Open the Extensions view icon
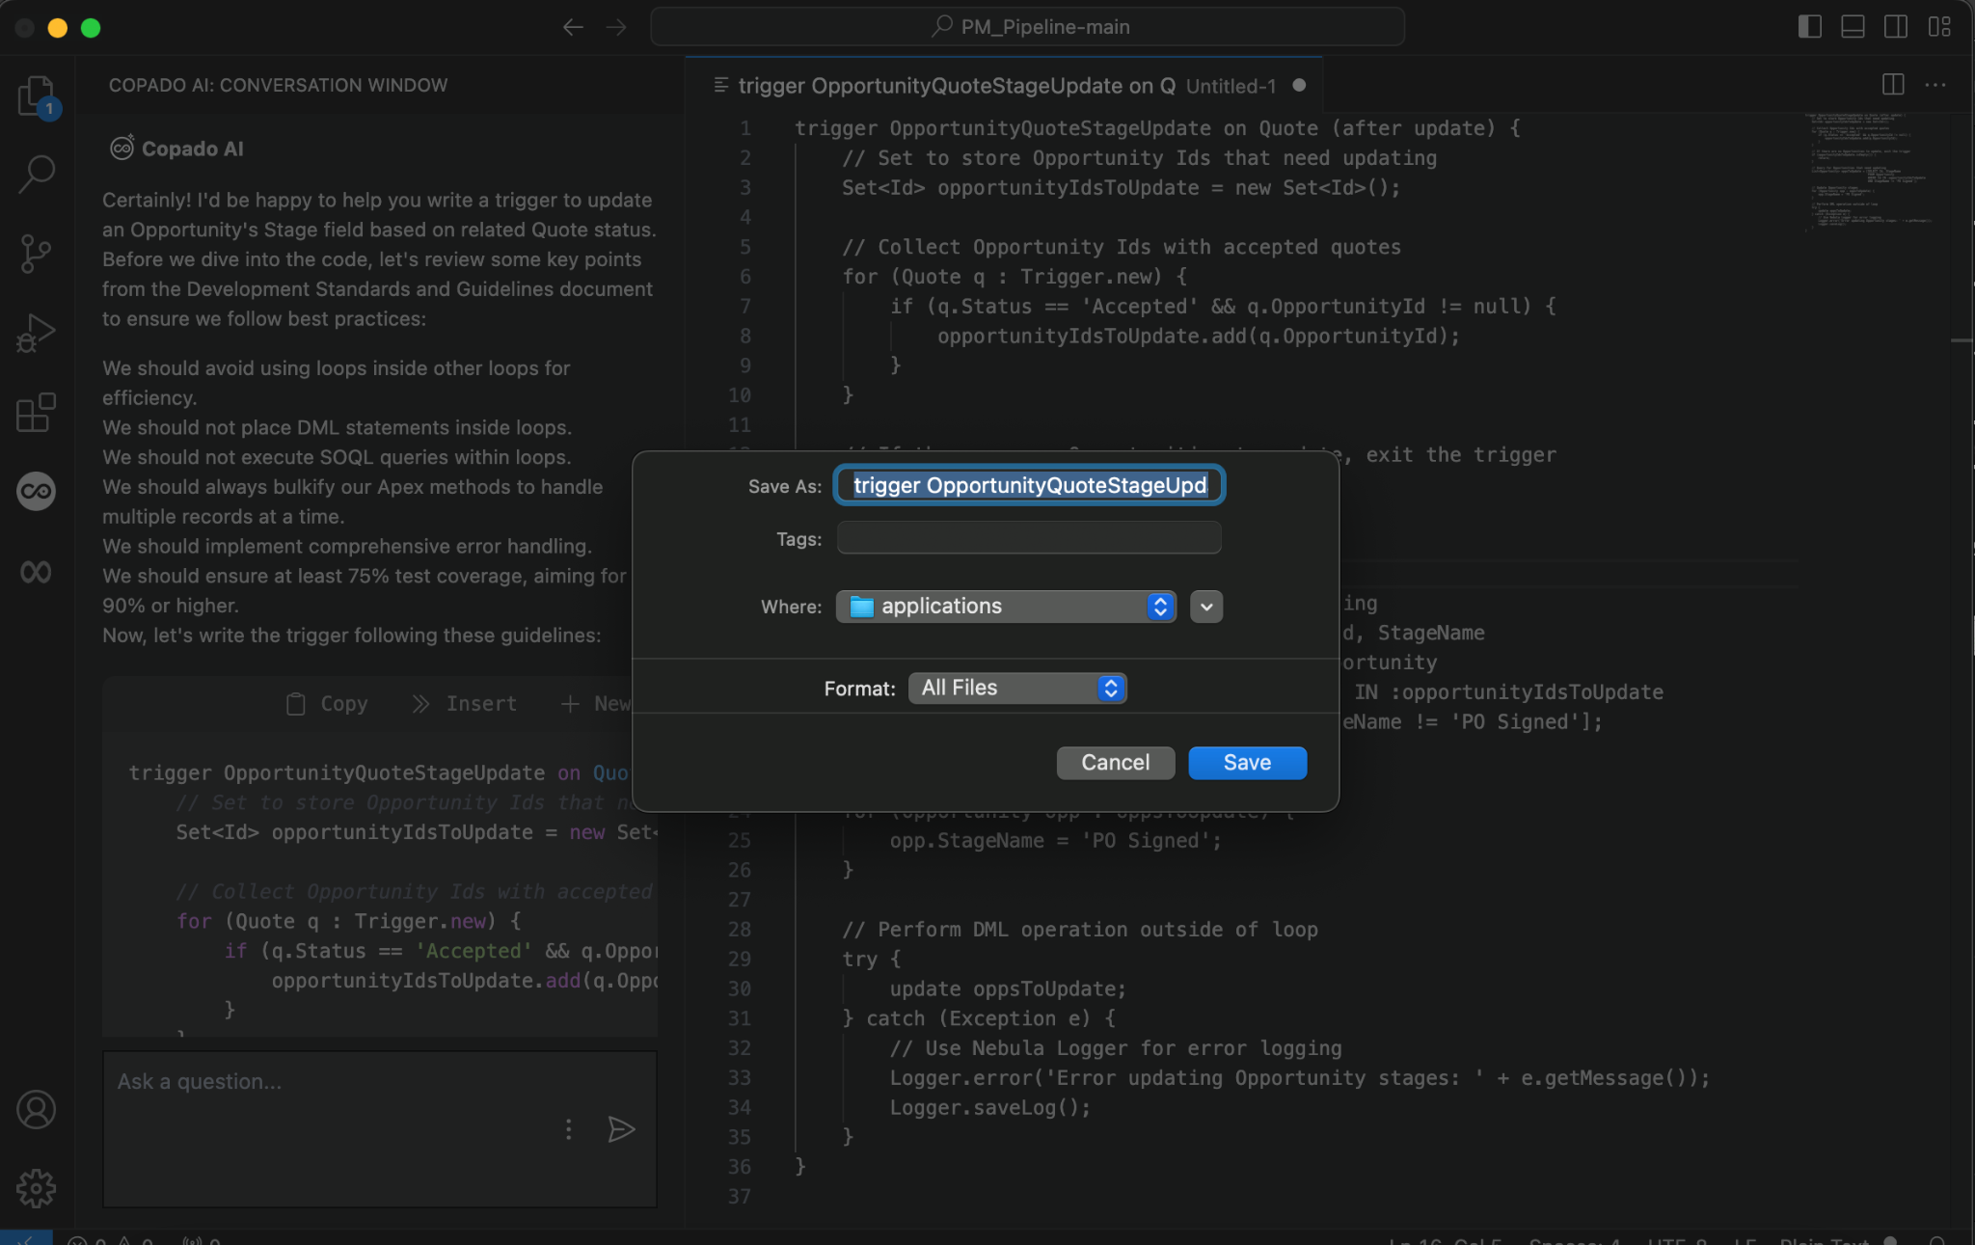This screenshot has height=1245, width=1975. 36,413
